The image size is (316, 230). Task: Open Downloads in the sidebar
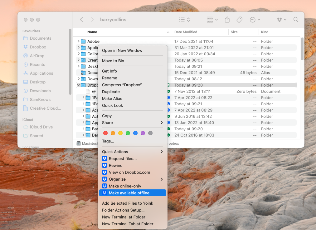point(40,91)
